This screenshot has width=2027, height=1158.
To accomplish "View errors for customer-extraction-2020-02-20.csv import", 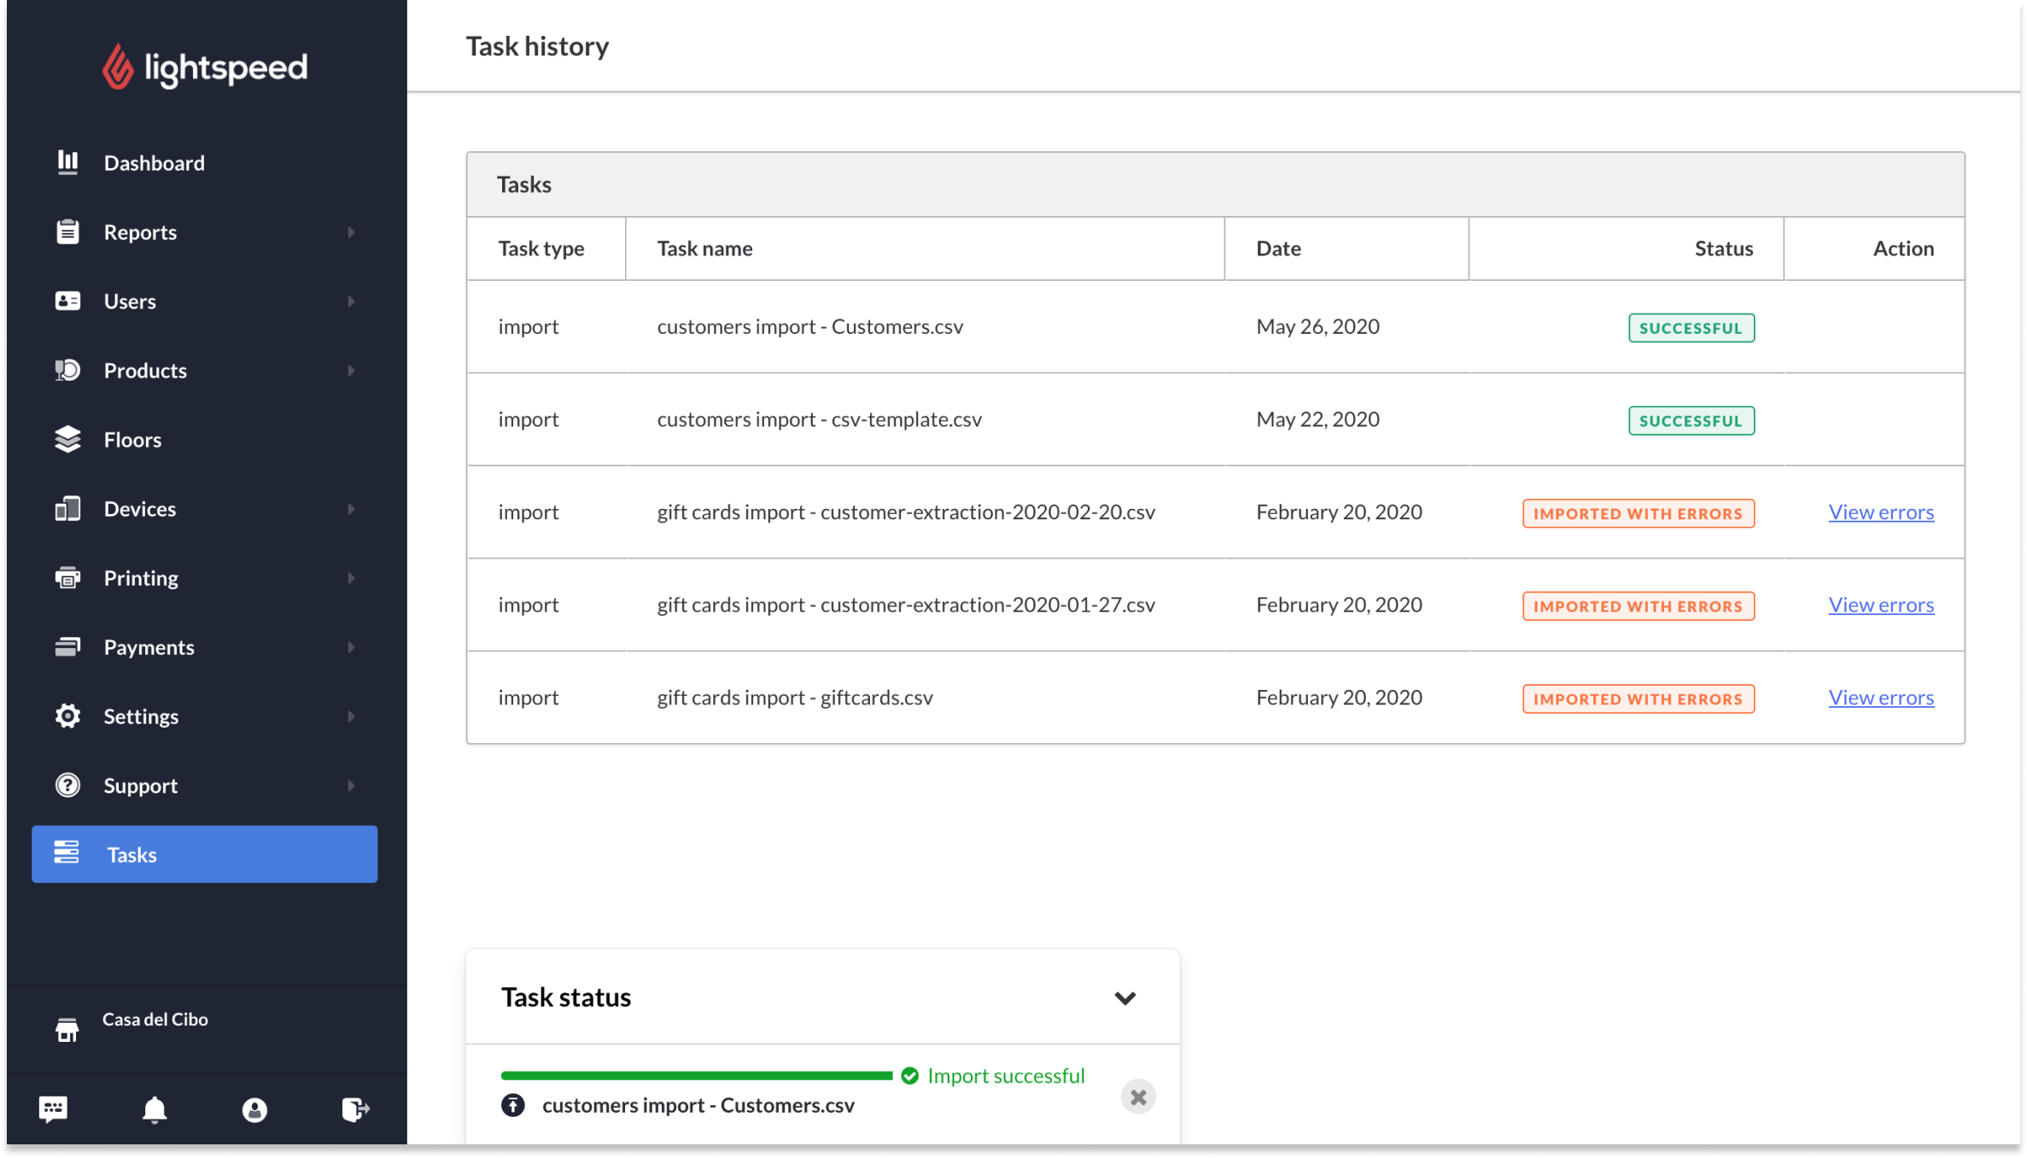I will click(x=1881, y=512).
